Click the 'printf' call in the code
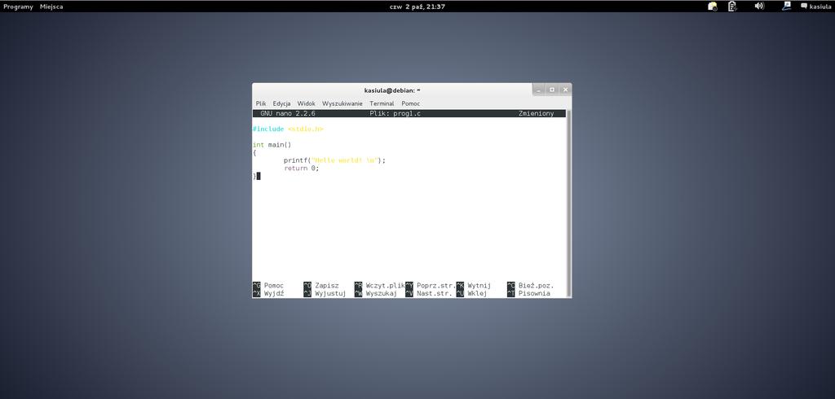This screenshot has height=399, width=835. click(295, 160)
